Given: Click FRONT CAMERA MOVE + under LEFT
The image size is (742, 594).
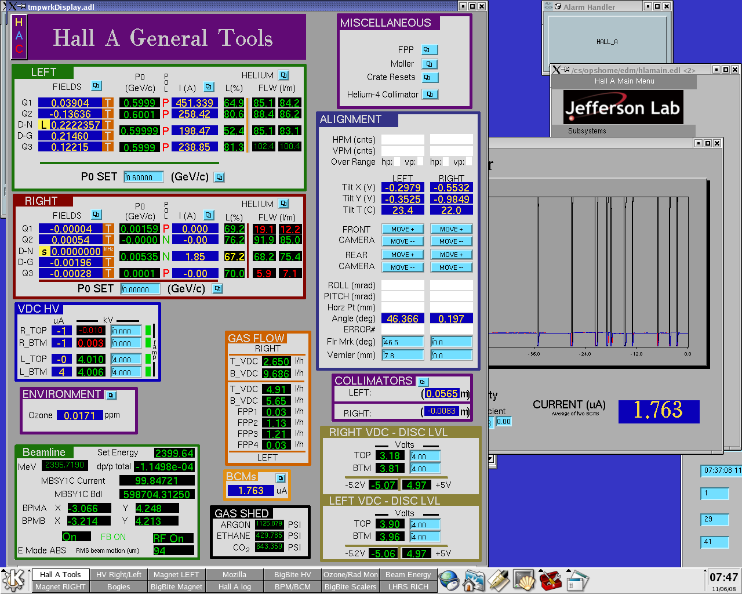Looking at the screenshot, I should coord(402,229).
